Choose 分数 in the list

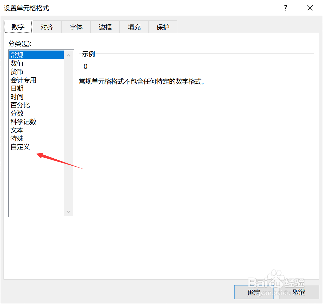click(37, 113)
